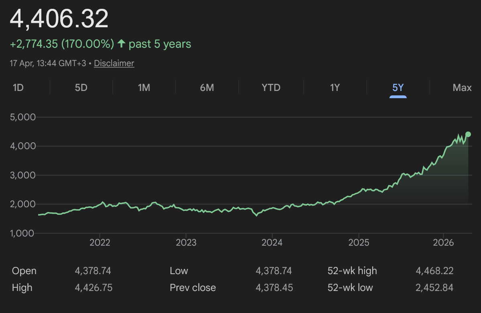Image resolution: width=481 pixels, height=313 pixels.
Task: Click the 1,000 y-axis label
Action: pos(22,233)
